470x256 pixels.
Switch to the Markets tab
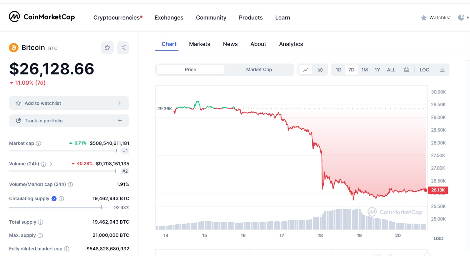click(x=200, y=44)
